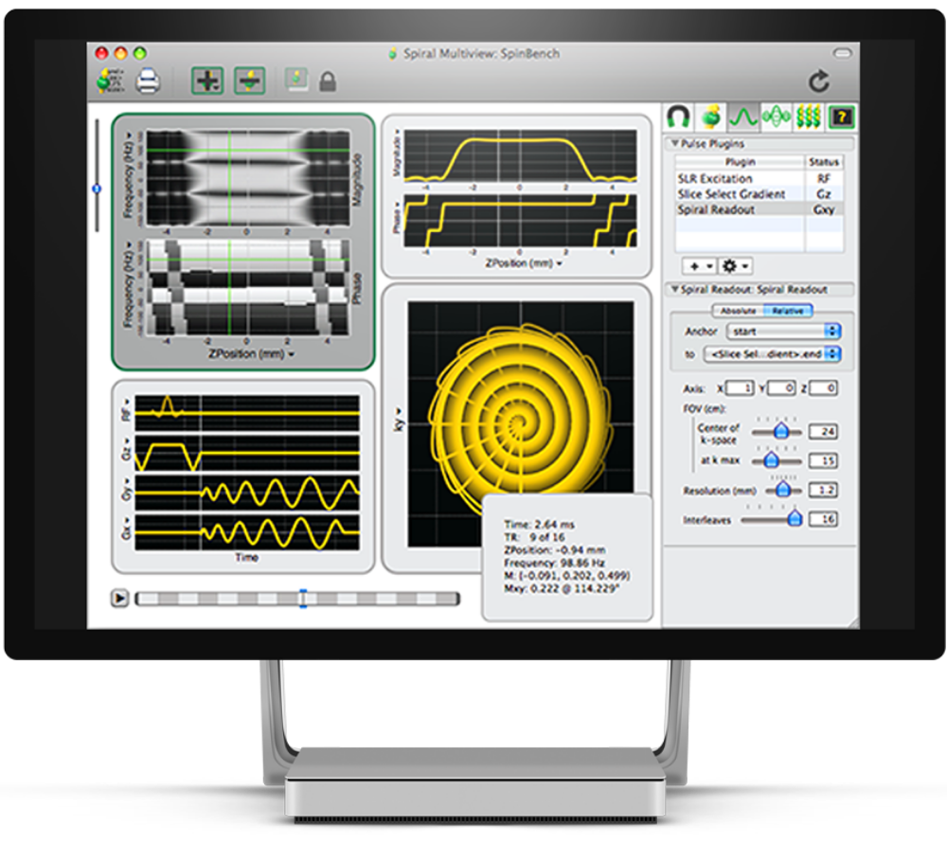Click the Interleaves value field showing 16
Screen dimensions: 947x845
click(823, 519)
